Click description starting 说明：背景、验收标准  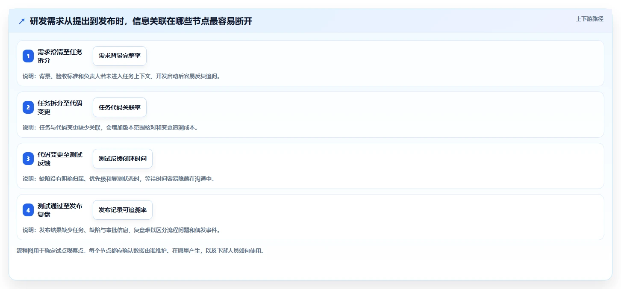click(x=121, y=76)
